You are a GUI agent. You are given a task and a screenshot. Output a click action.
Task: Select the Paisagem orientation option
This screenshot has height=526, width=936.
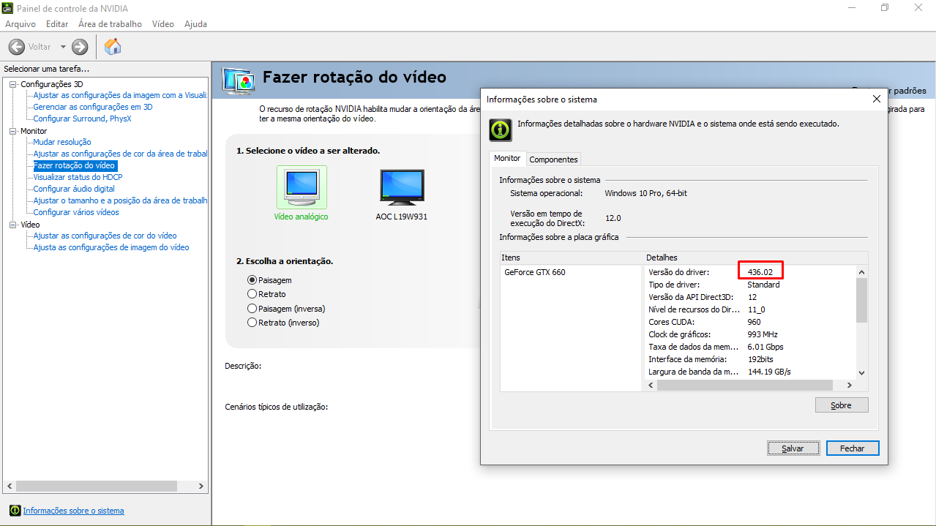pos(252,280)
